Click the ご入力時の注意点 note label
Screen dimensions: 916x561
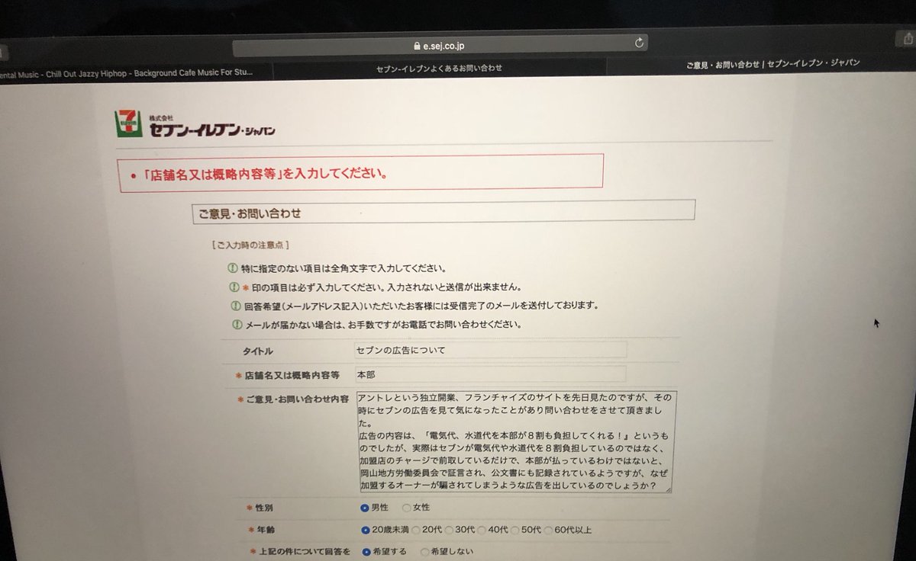click(x=249, y=245)
